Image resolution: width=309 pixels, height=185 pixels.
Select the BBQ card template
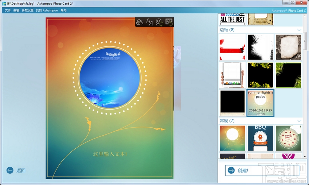[x=261, y=138]
